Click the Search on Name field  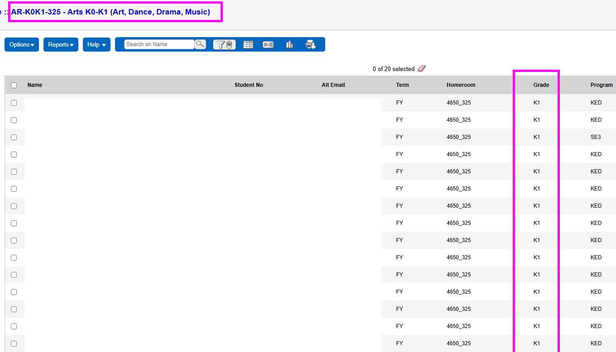[x=159, y=44]
